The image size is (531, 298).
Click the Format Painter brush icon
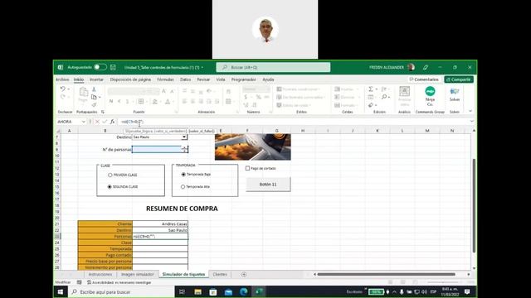click(94, 105)
